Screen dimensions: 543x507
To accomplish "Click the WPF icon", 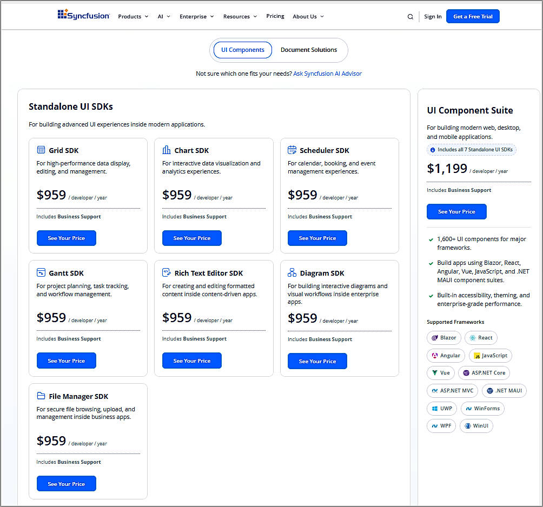I will 435,426.
